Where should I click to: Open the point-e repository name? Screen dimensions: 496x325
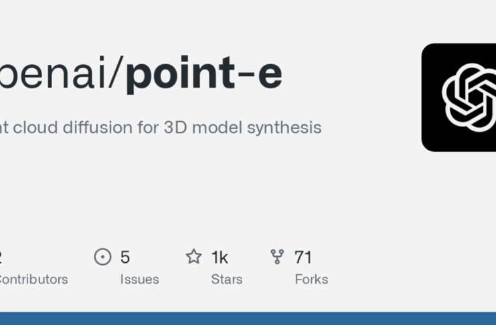click(x=204, y=74)
